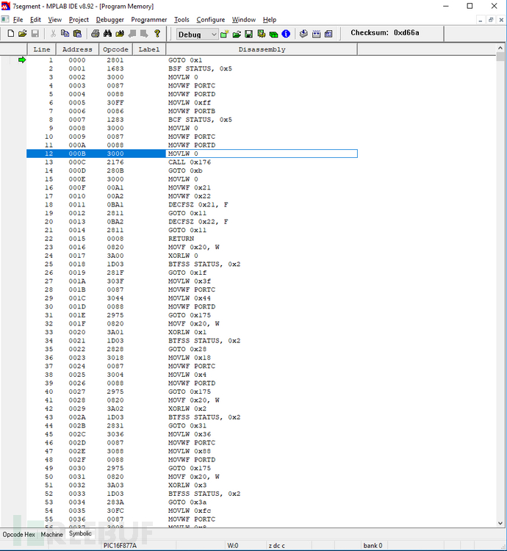The height and width of the screenshot is (551, 507).
Task: Click the Paste clipboard icon
Action: [77, 34]
